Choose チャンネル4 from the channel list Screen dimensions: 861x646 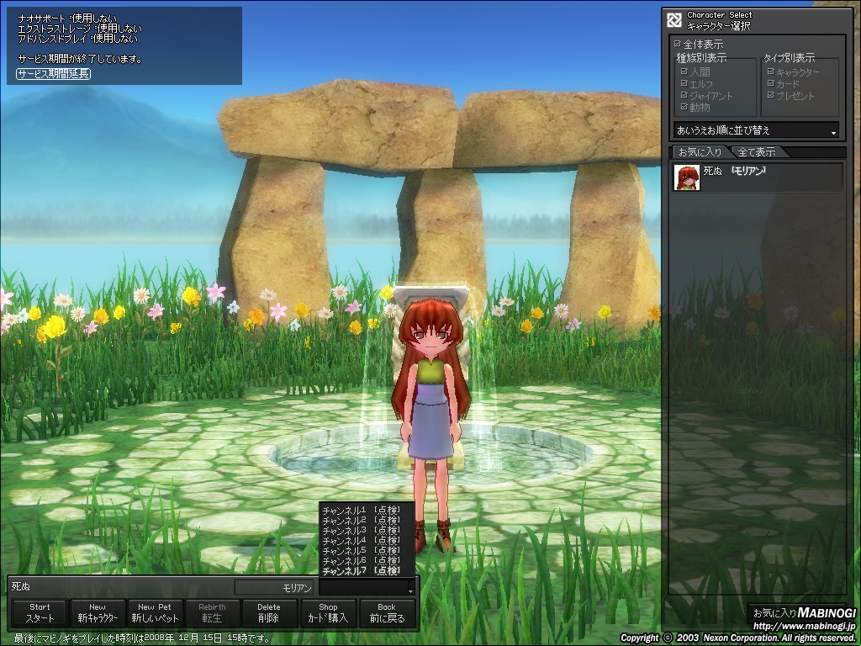tap(362, 541)
